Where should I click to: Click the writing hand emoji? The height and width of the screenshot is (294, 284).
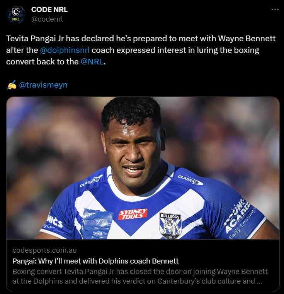(x=12, y=85)
